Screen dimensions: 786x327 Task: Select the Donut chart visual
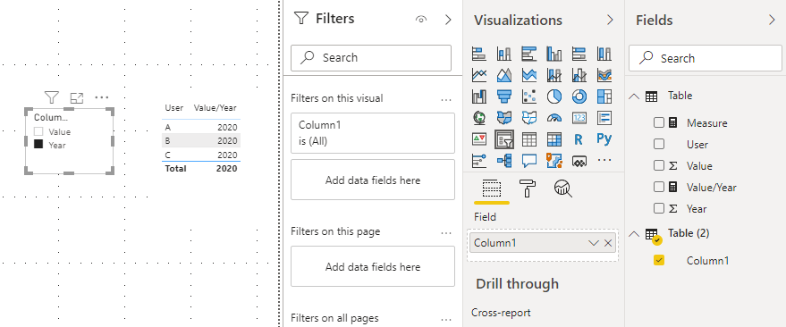click(x=579, y=96)
